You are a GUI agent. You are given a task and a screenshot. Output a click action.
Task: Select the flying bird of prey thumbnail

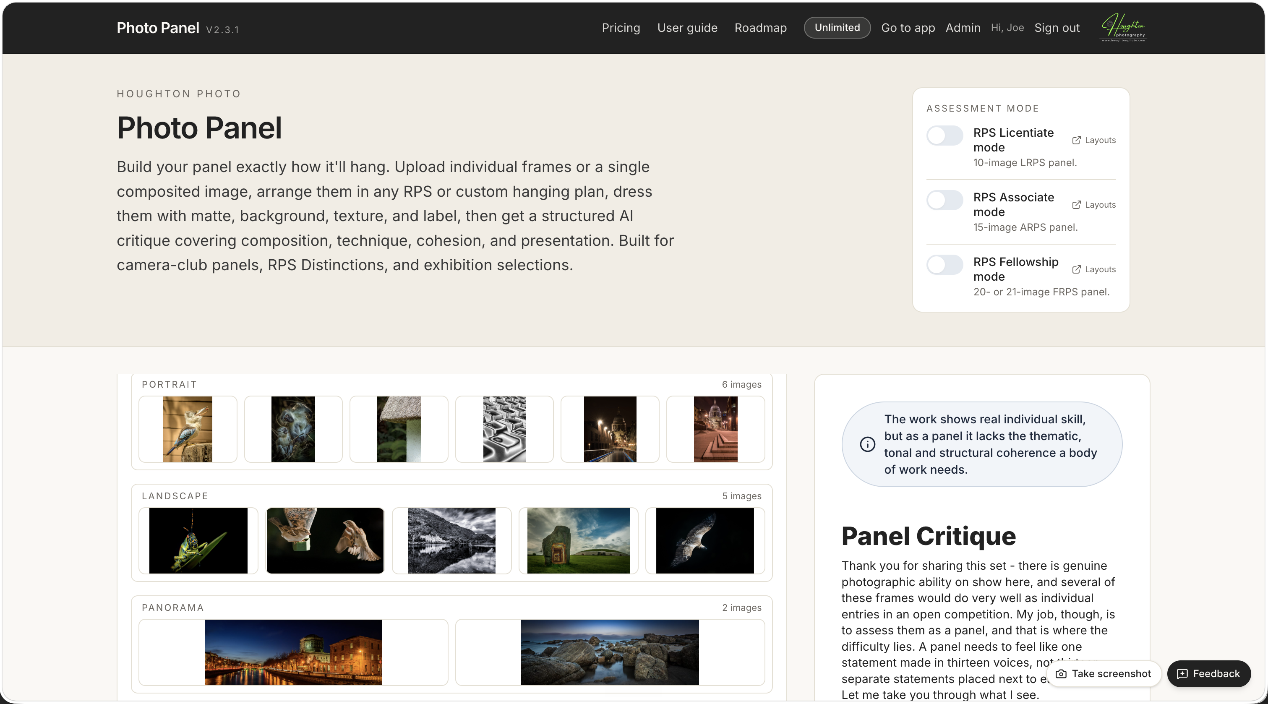point(705,540)
